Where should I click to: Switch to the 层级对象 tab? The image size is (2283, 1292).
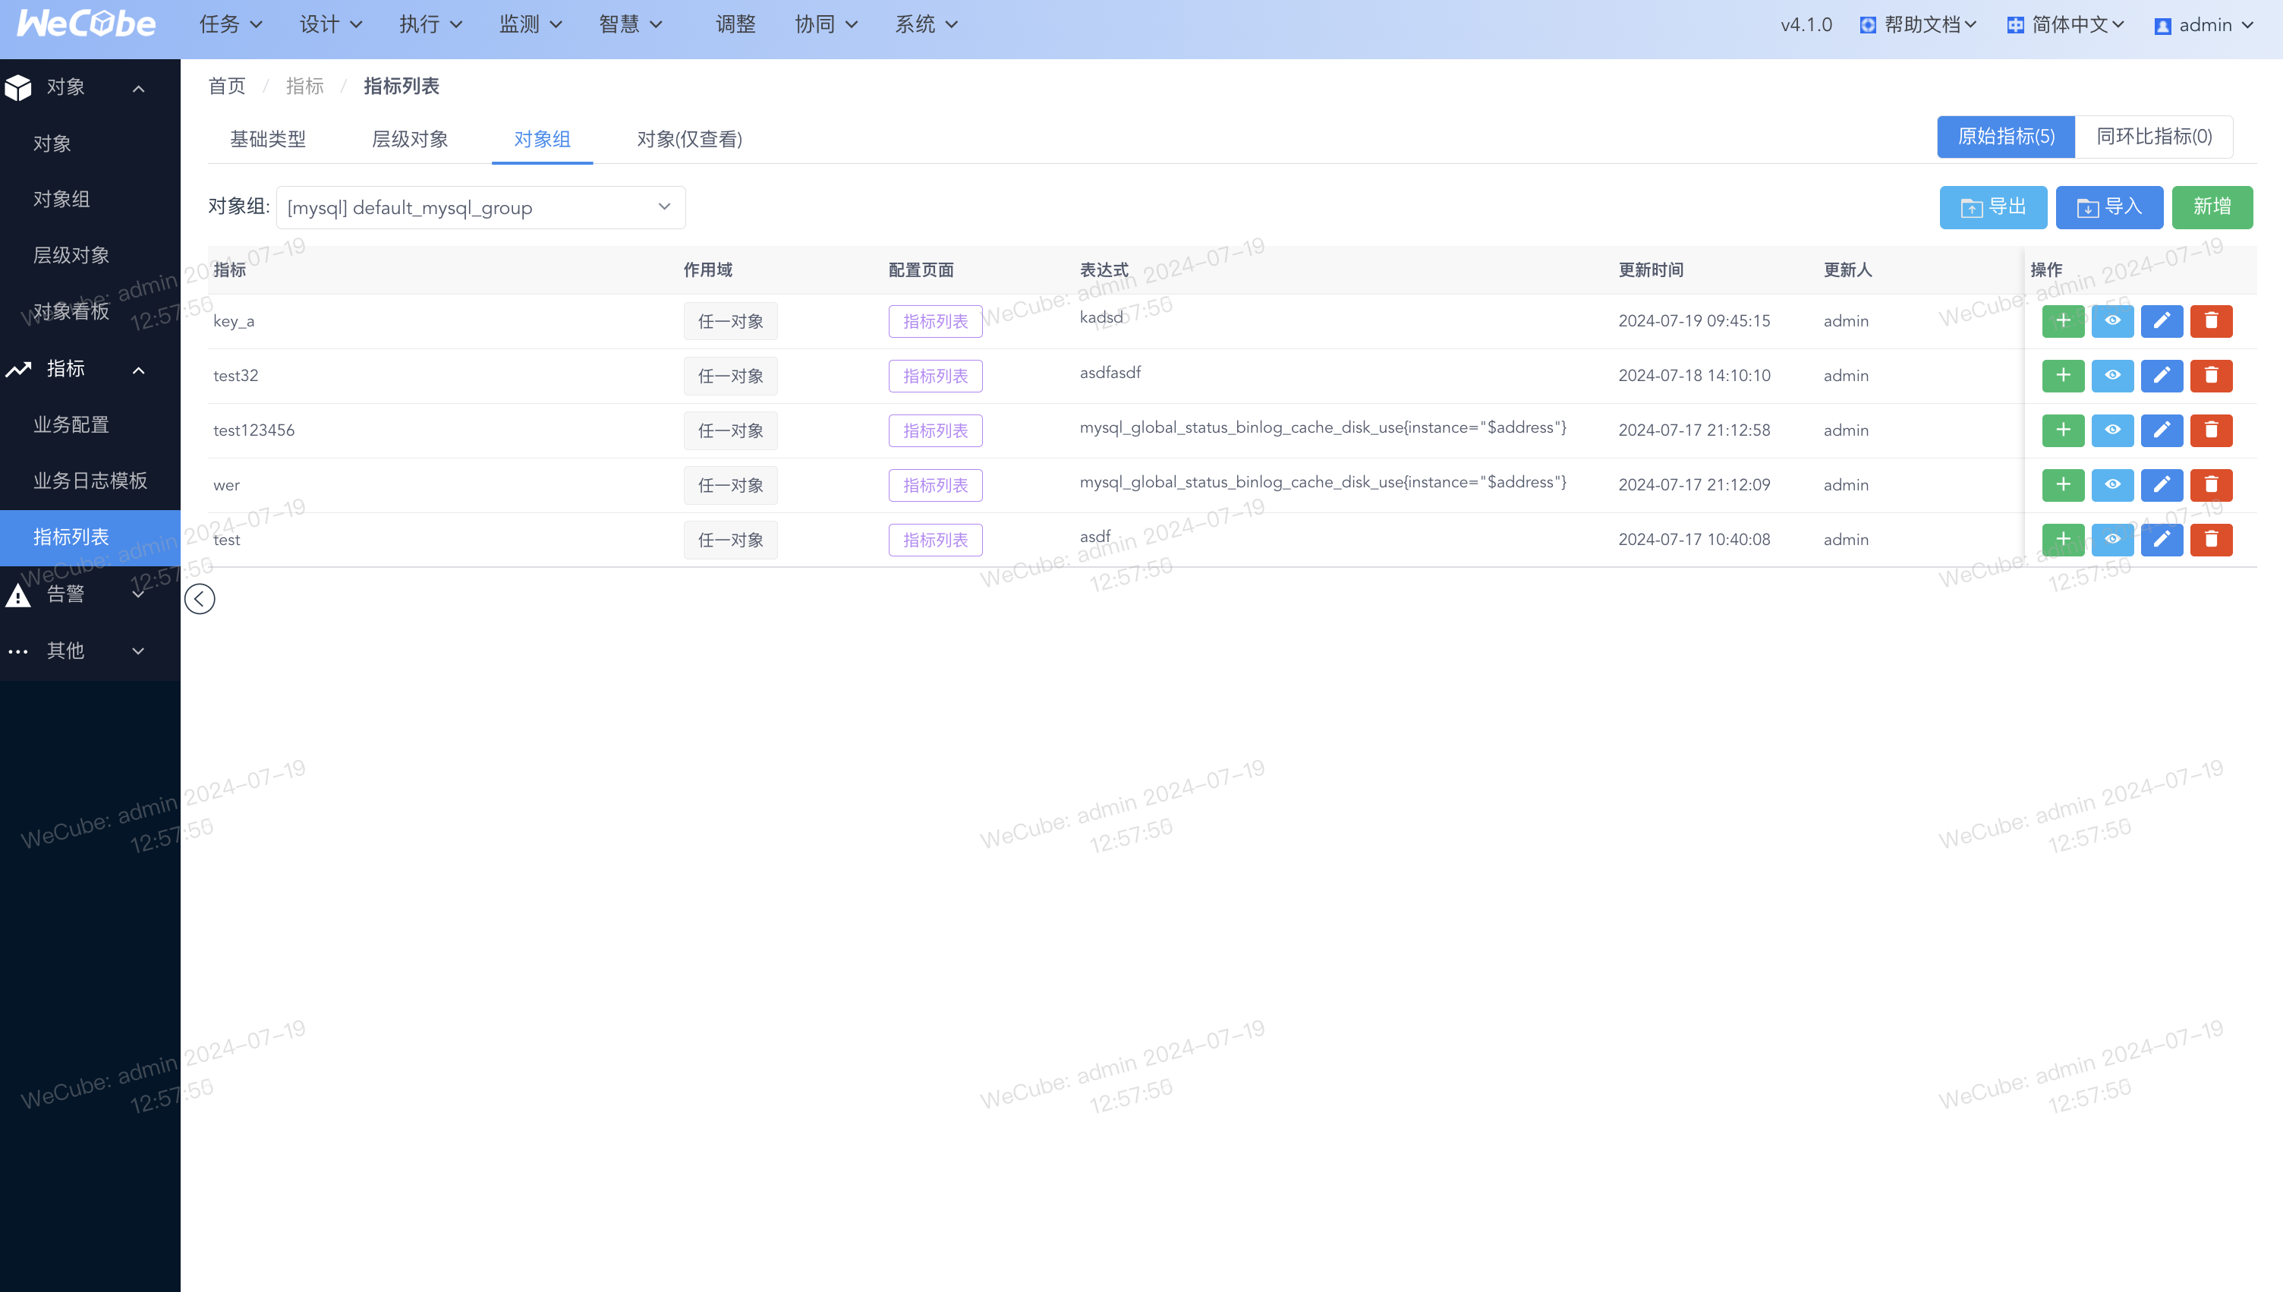(x=410, y=140)
